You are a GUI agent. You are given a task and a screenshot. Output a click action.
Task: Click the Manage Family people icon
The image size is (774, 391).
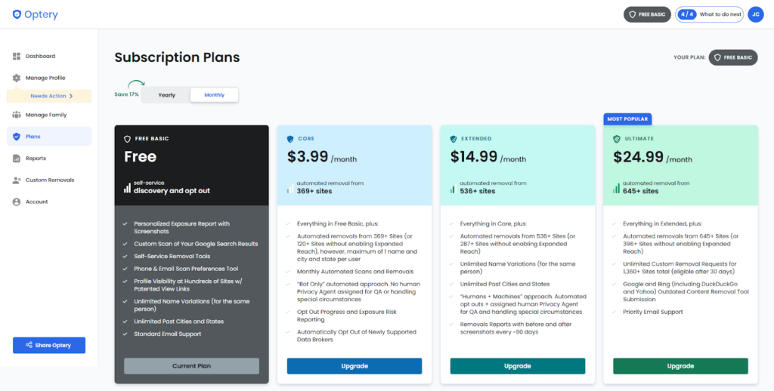point(17,115)
